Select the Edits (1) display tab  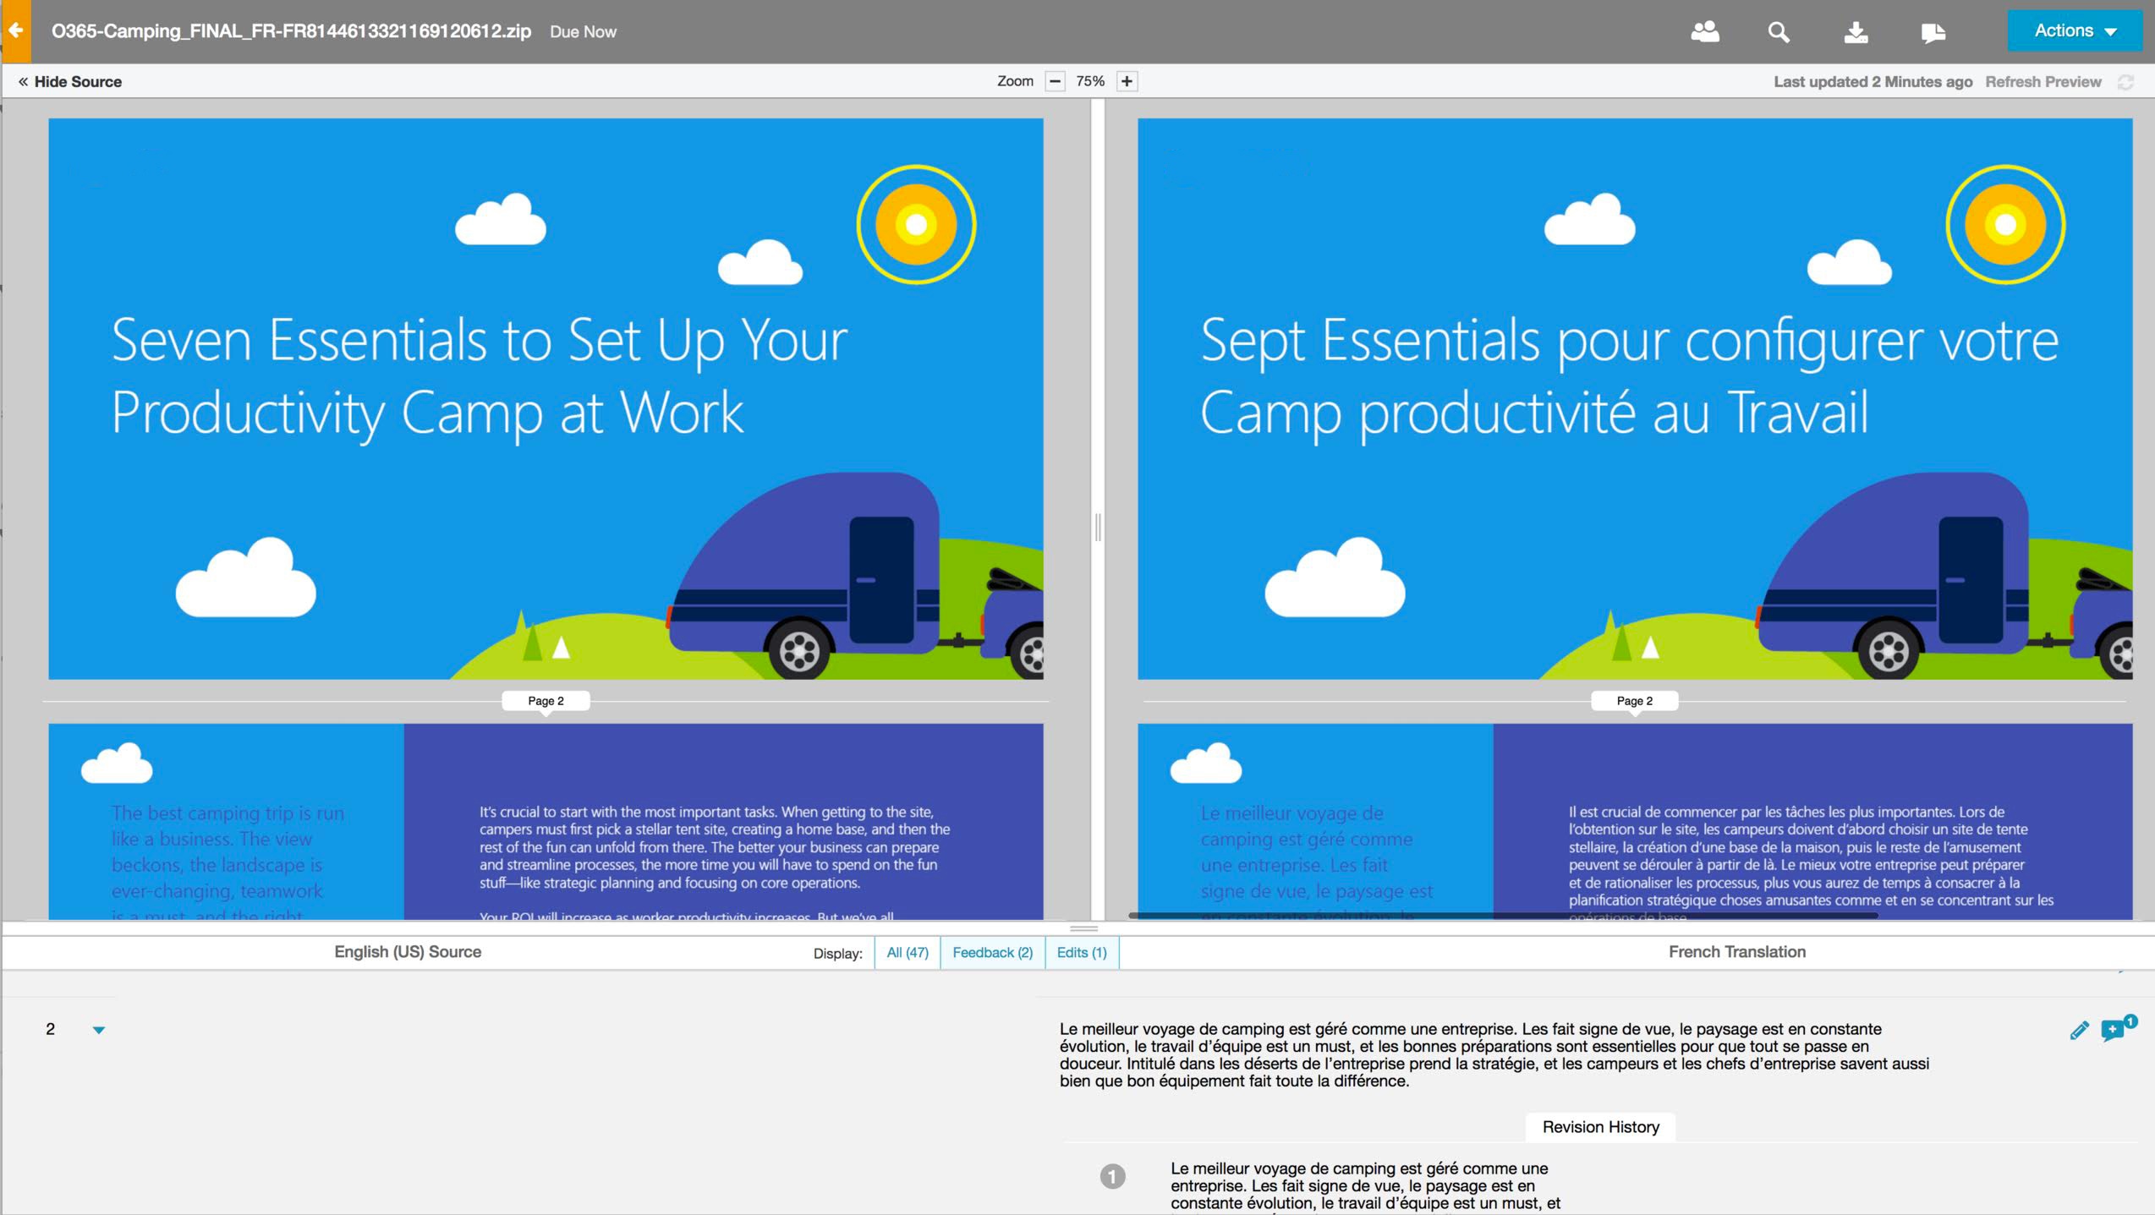pyautogui.click(x=1082, y=952)
